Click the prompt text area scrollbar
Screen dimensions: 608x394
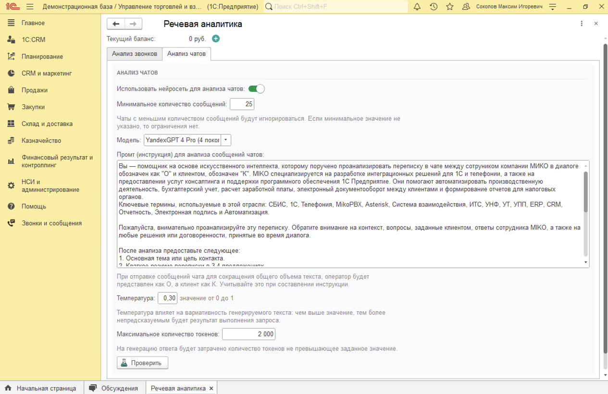pos(585,192)
